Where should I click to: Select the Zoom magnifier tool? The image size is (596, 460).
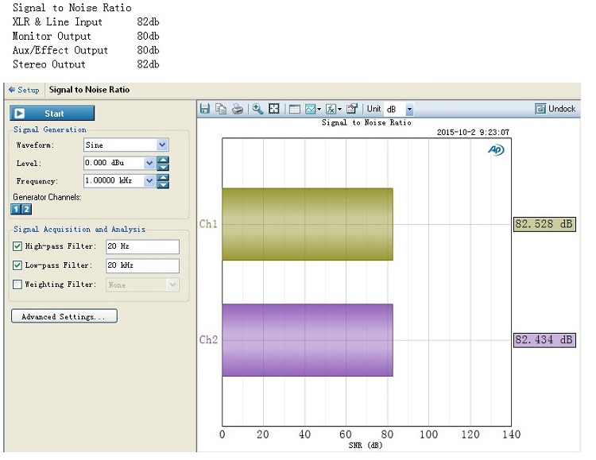tap(257, 109)
